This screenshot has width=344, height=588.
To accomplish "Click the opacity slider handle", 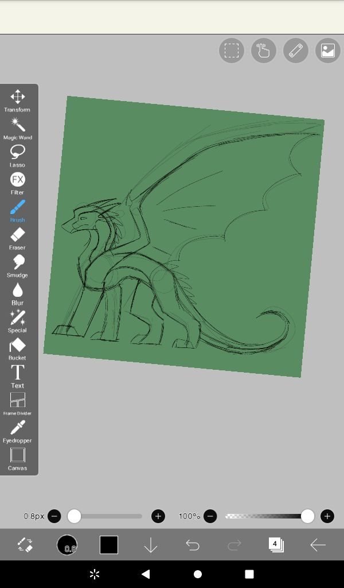I will [307, 516].
